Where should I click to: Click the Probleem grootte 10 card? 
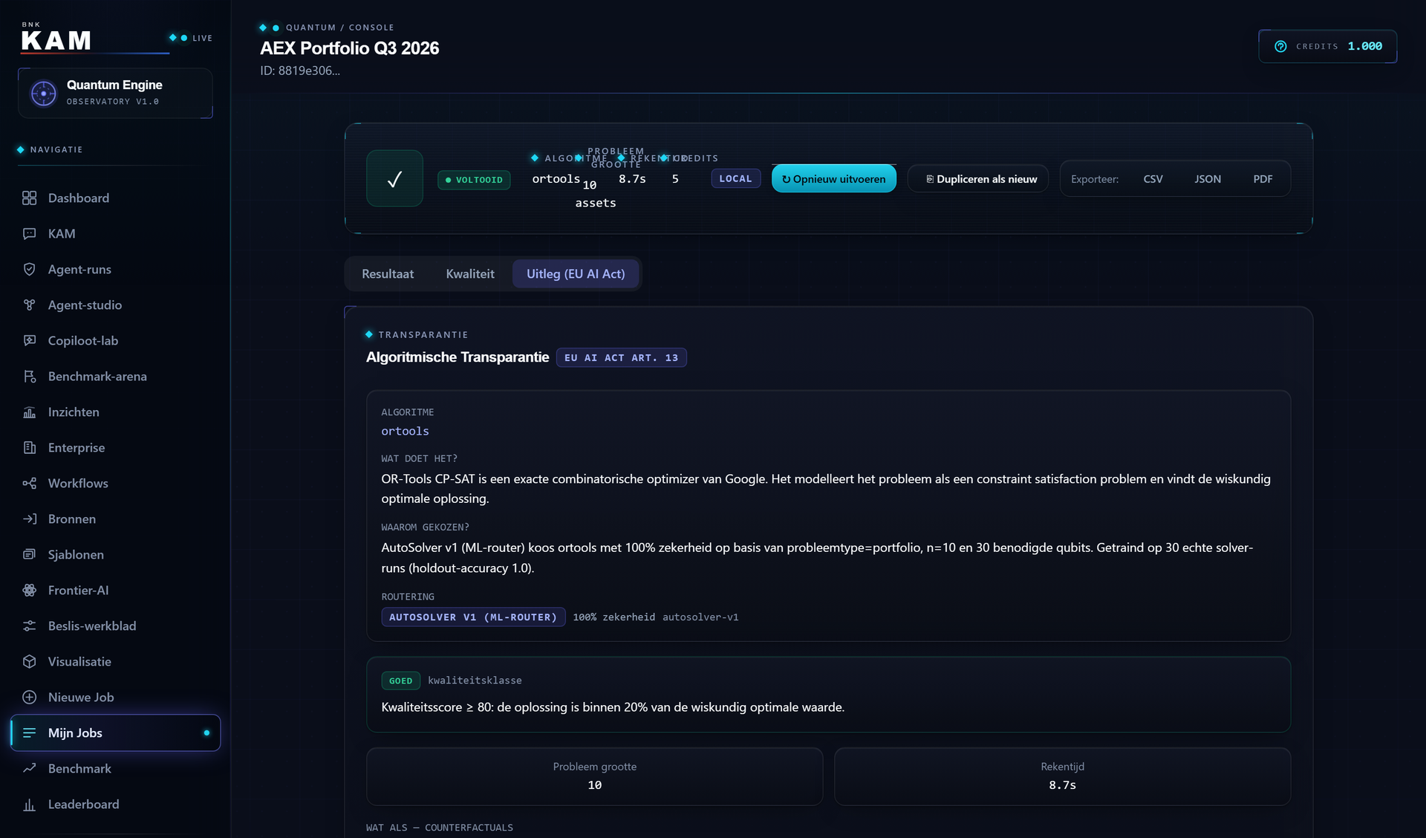tap(594, 776)
